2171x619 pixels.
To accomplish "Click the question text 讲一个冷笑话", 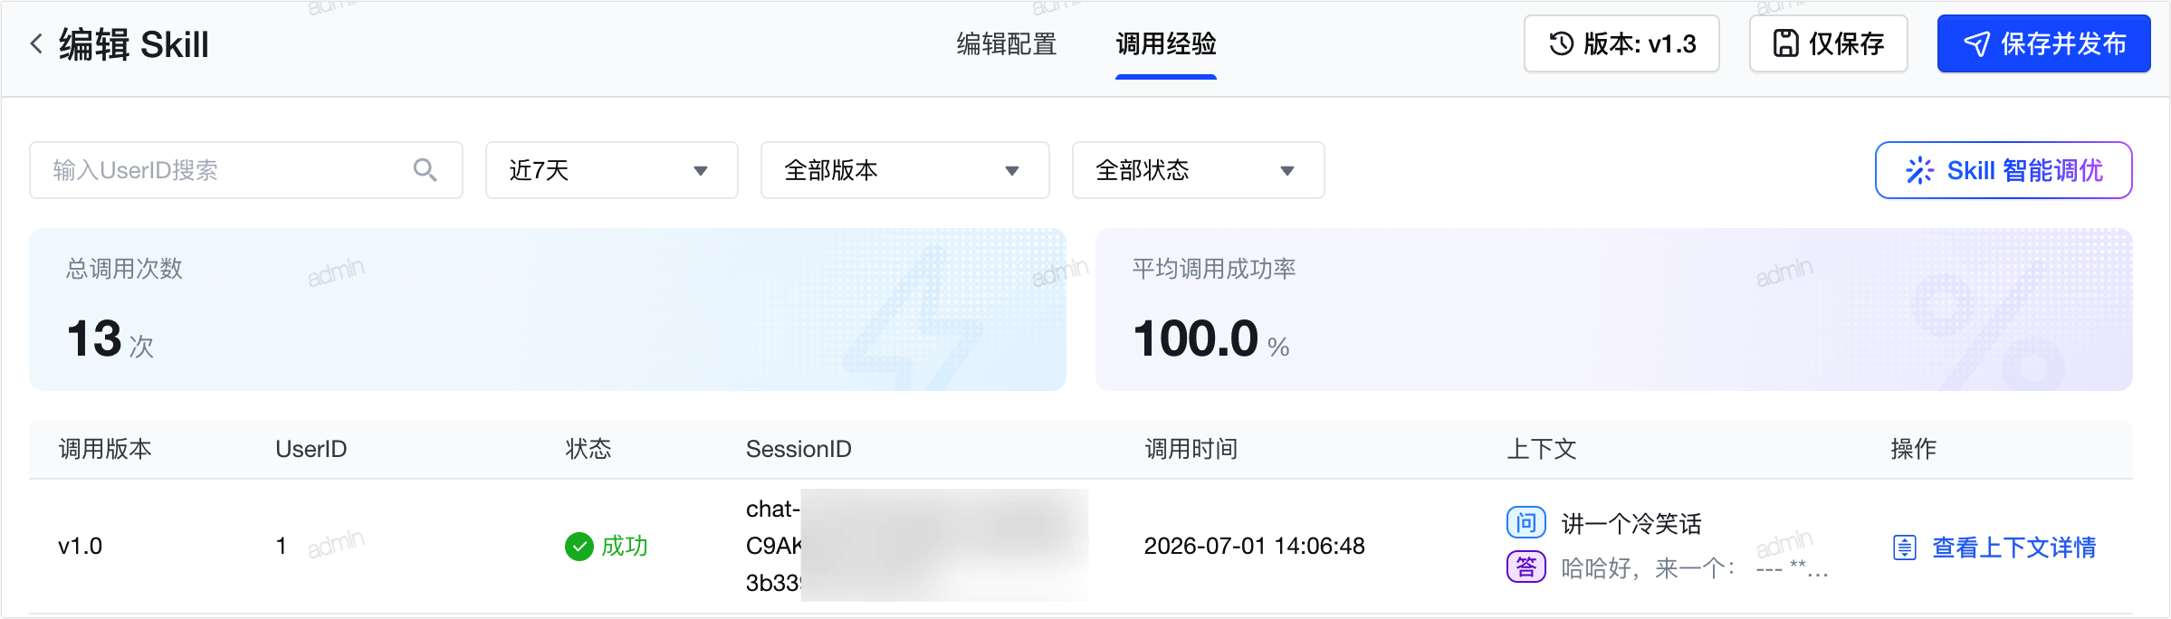I will tap(1631, 523).
